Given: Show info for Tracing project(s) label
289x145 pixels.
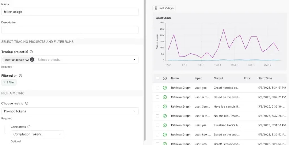Looking at the screenshot, I should click(x=31, y=52).
